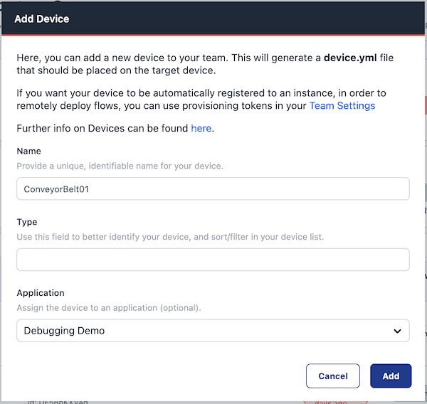This screenshot has width=427, height=404.
Task: Follow the 'here' link for Devices info
Action: point(201,129)
